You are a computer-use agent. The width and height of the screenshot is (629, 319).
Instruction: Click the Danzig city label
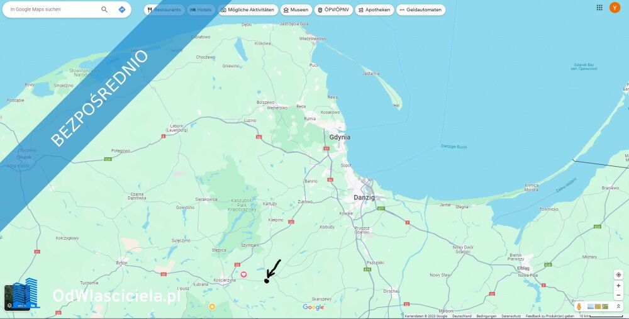[364, 198]
